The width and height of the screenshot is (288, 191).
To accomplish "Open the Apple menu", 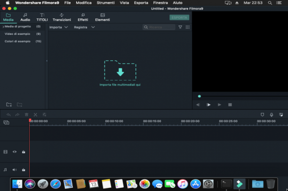I will click(x=8, y=3).
